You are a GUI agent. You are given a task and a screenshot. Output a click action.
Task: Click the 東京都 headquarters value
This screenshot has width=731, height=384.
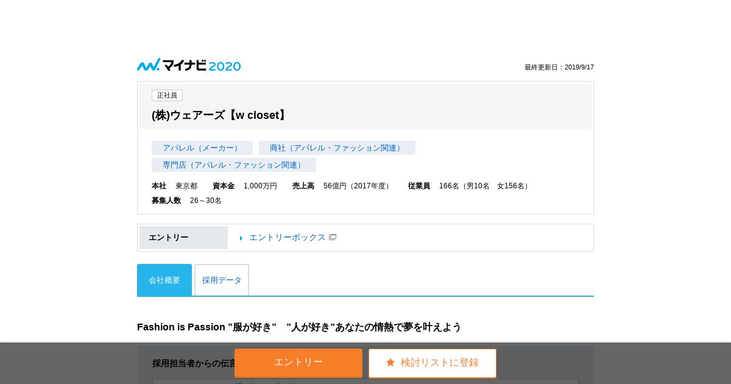coord(186,186)
